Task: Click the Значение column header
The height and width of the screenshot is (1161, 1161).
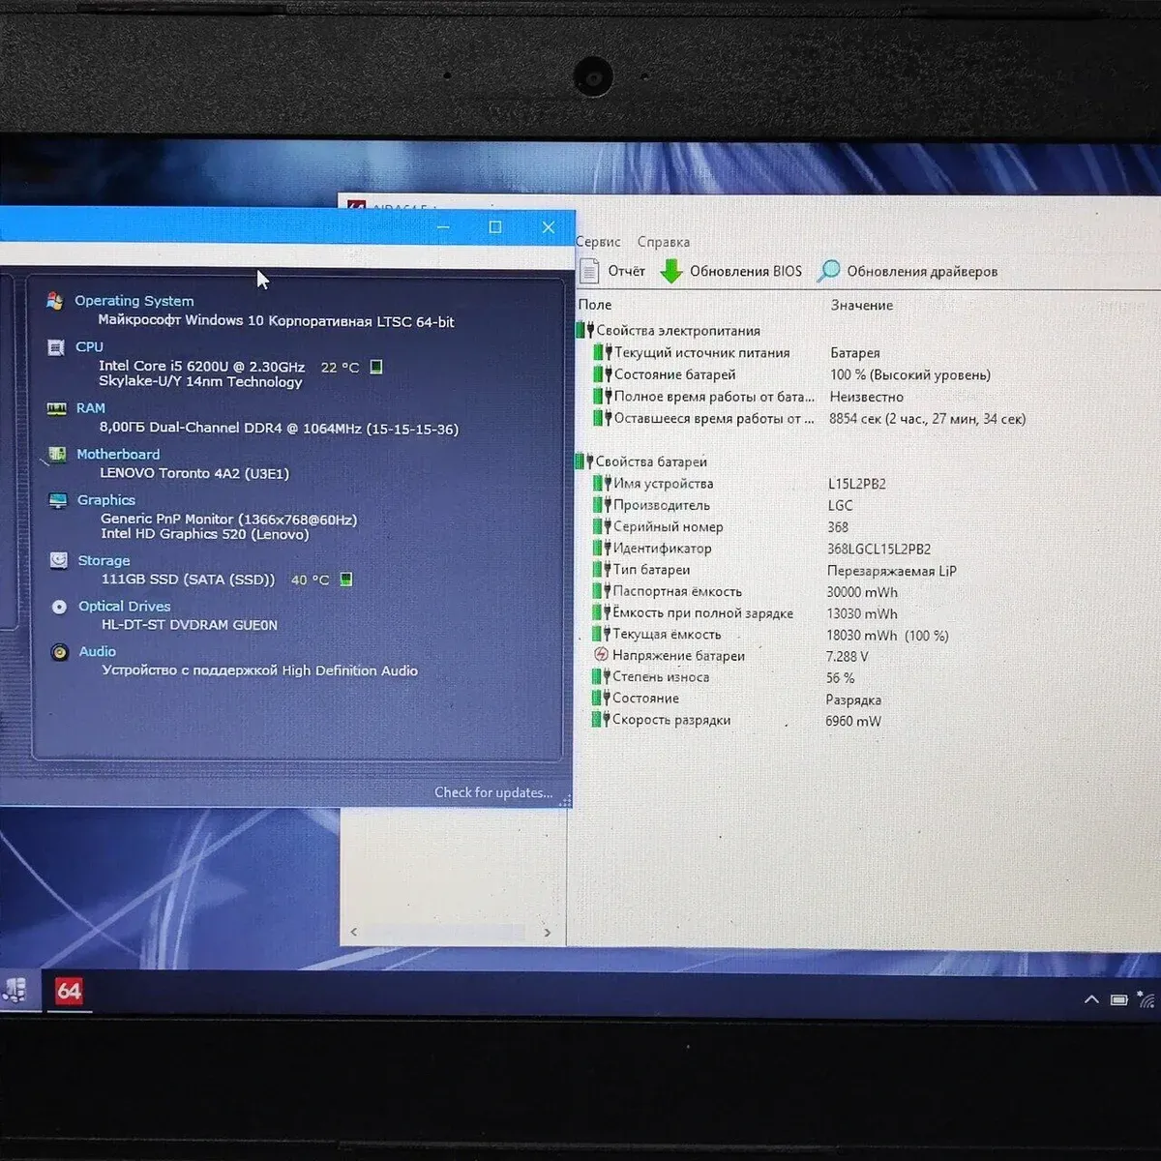Action: [x=861, y=305]
